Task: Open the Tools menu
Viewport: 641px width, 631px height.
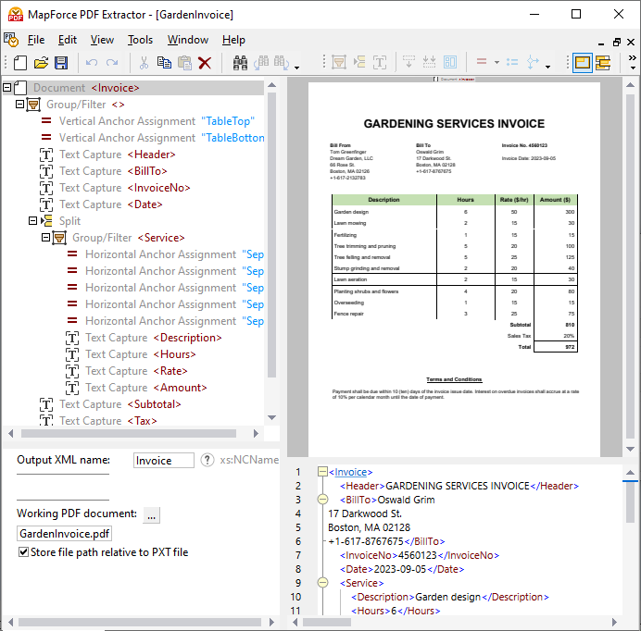Action: coord(140,40)
